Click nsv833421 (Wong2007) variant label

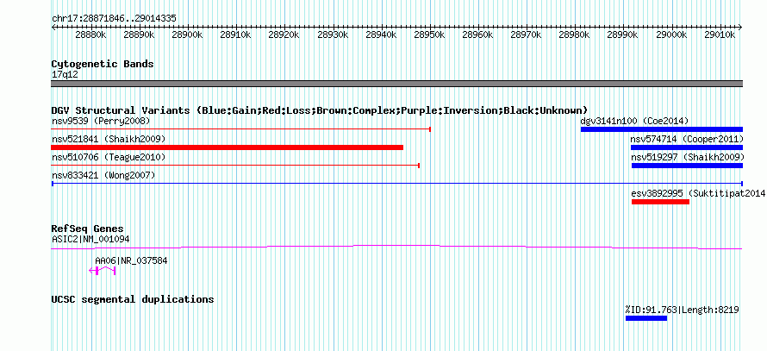103,175
